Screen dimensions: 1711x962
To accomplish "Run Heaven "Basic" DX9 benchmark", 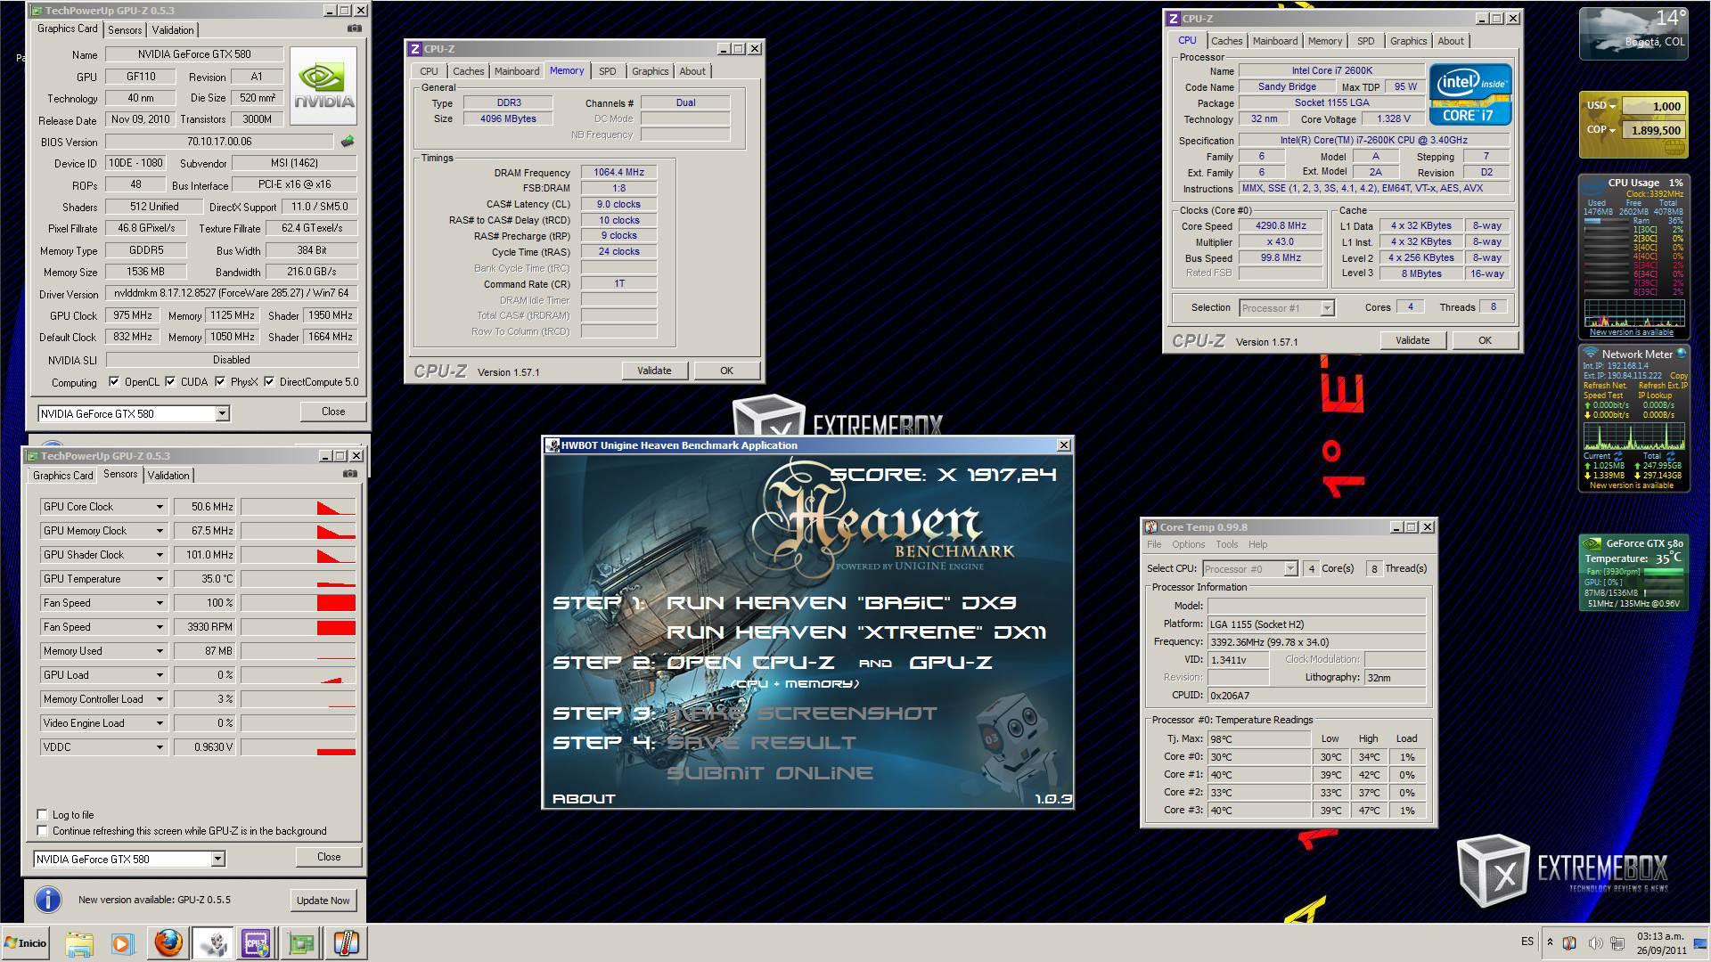I will tap(841, 603).
